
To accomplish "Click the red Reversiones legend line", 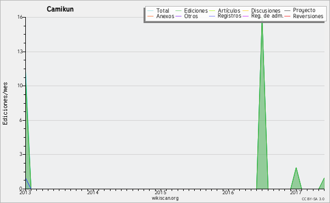I will 287,16.
